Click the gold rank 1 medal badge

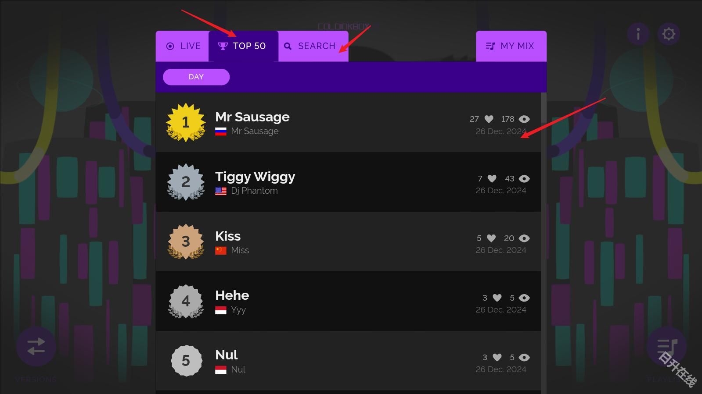pos(186,122)
